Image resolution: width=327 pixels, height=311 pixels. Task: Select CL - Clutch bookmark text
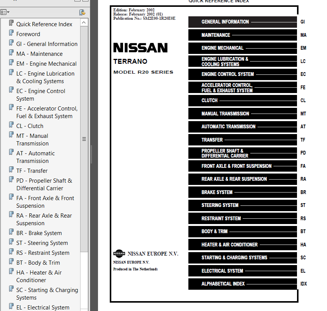point(30,126)
